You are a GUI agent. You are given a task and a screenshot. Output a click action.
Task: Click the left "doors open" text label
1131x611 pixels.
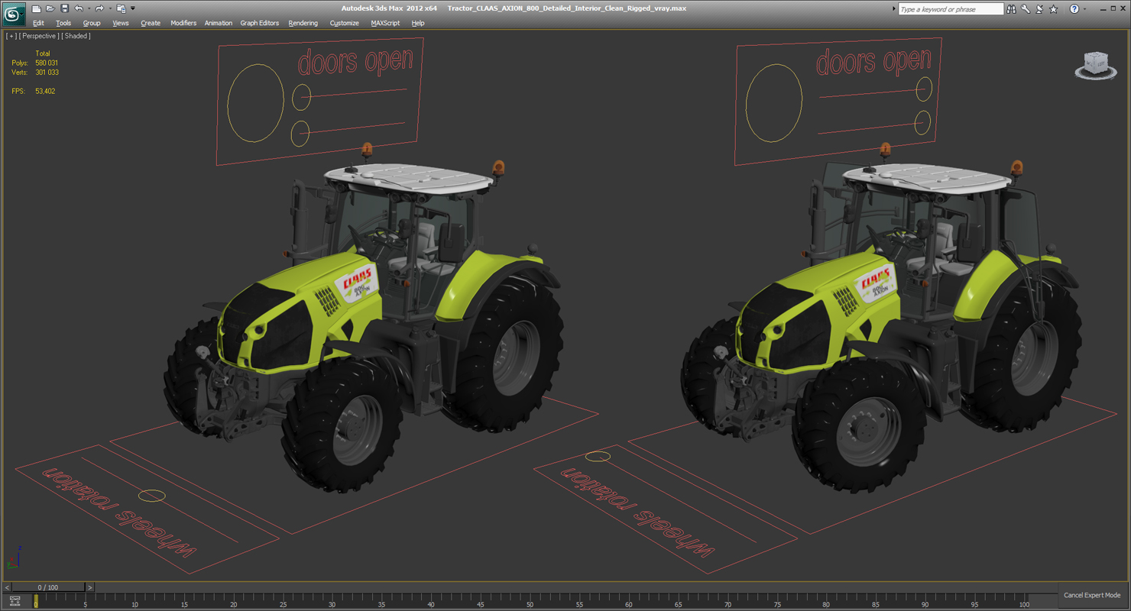coord(355,60)
